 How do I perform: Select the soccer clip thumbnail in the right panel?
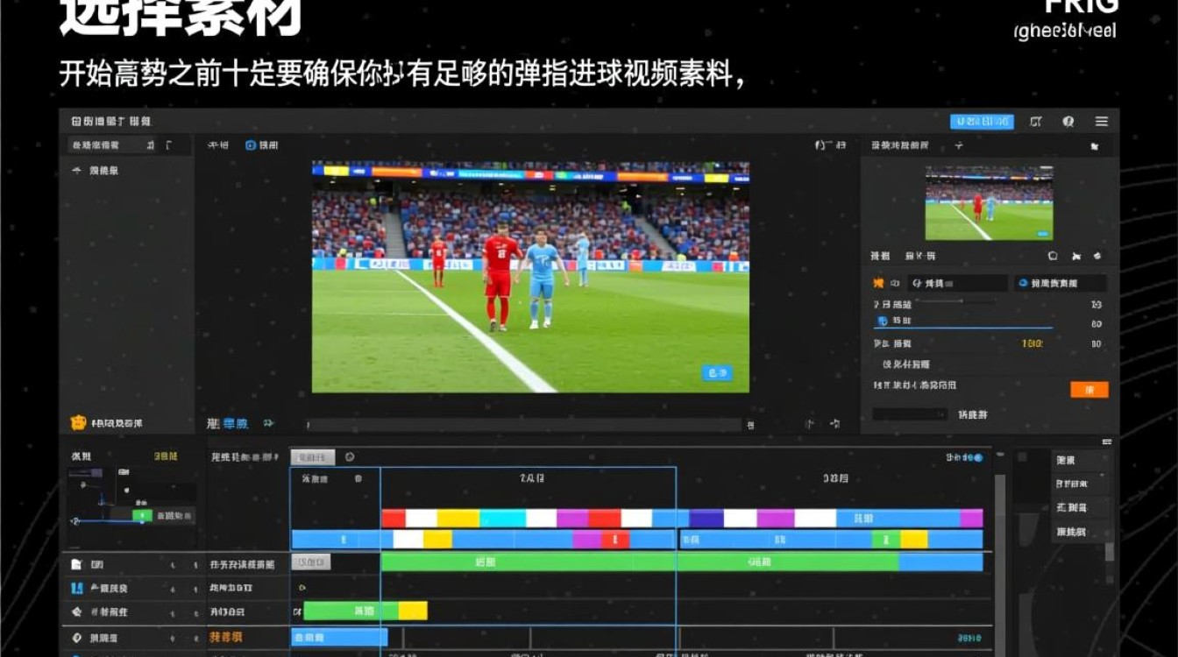point(989,202)
